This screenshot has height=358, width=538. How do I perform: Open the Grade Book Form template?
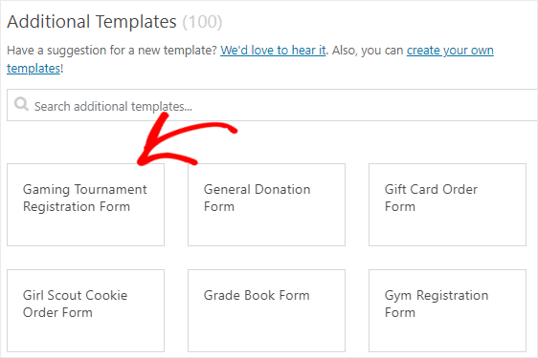[266, 311]
